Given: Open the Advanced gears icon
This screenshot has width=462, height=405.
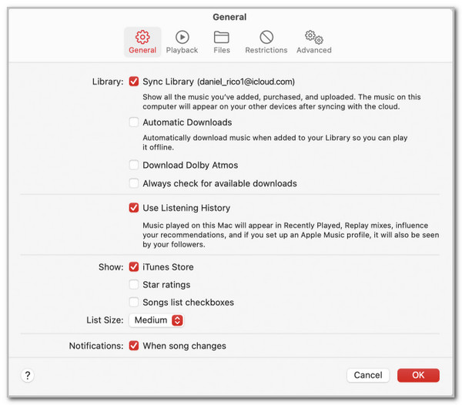Looking at the screenshot, I should [x=313, y=37].
